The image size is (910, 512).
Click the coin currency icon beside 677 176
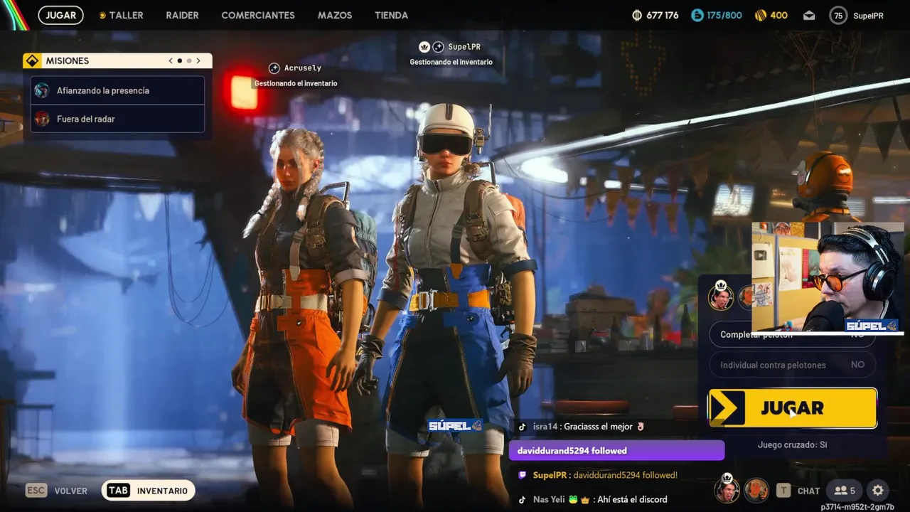(x=637, y=15)
